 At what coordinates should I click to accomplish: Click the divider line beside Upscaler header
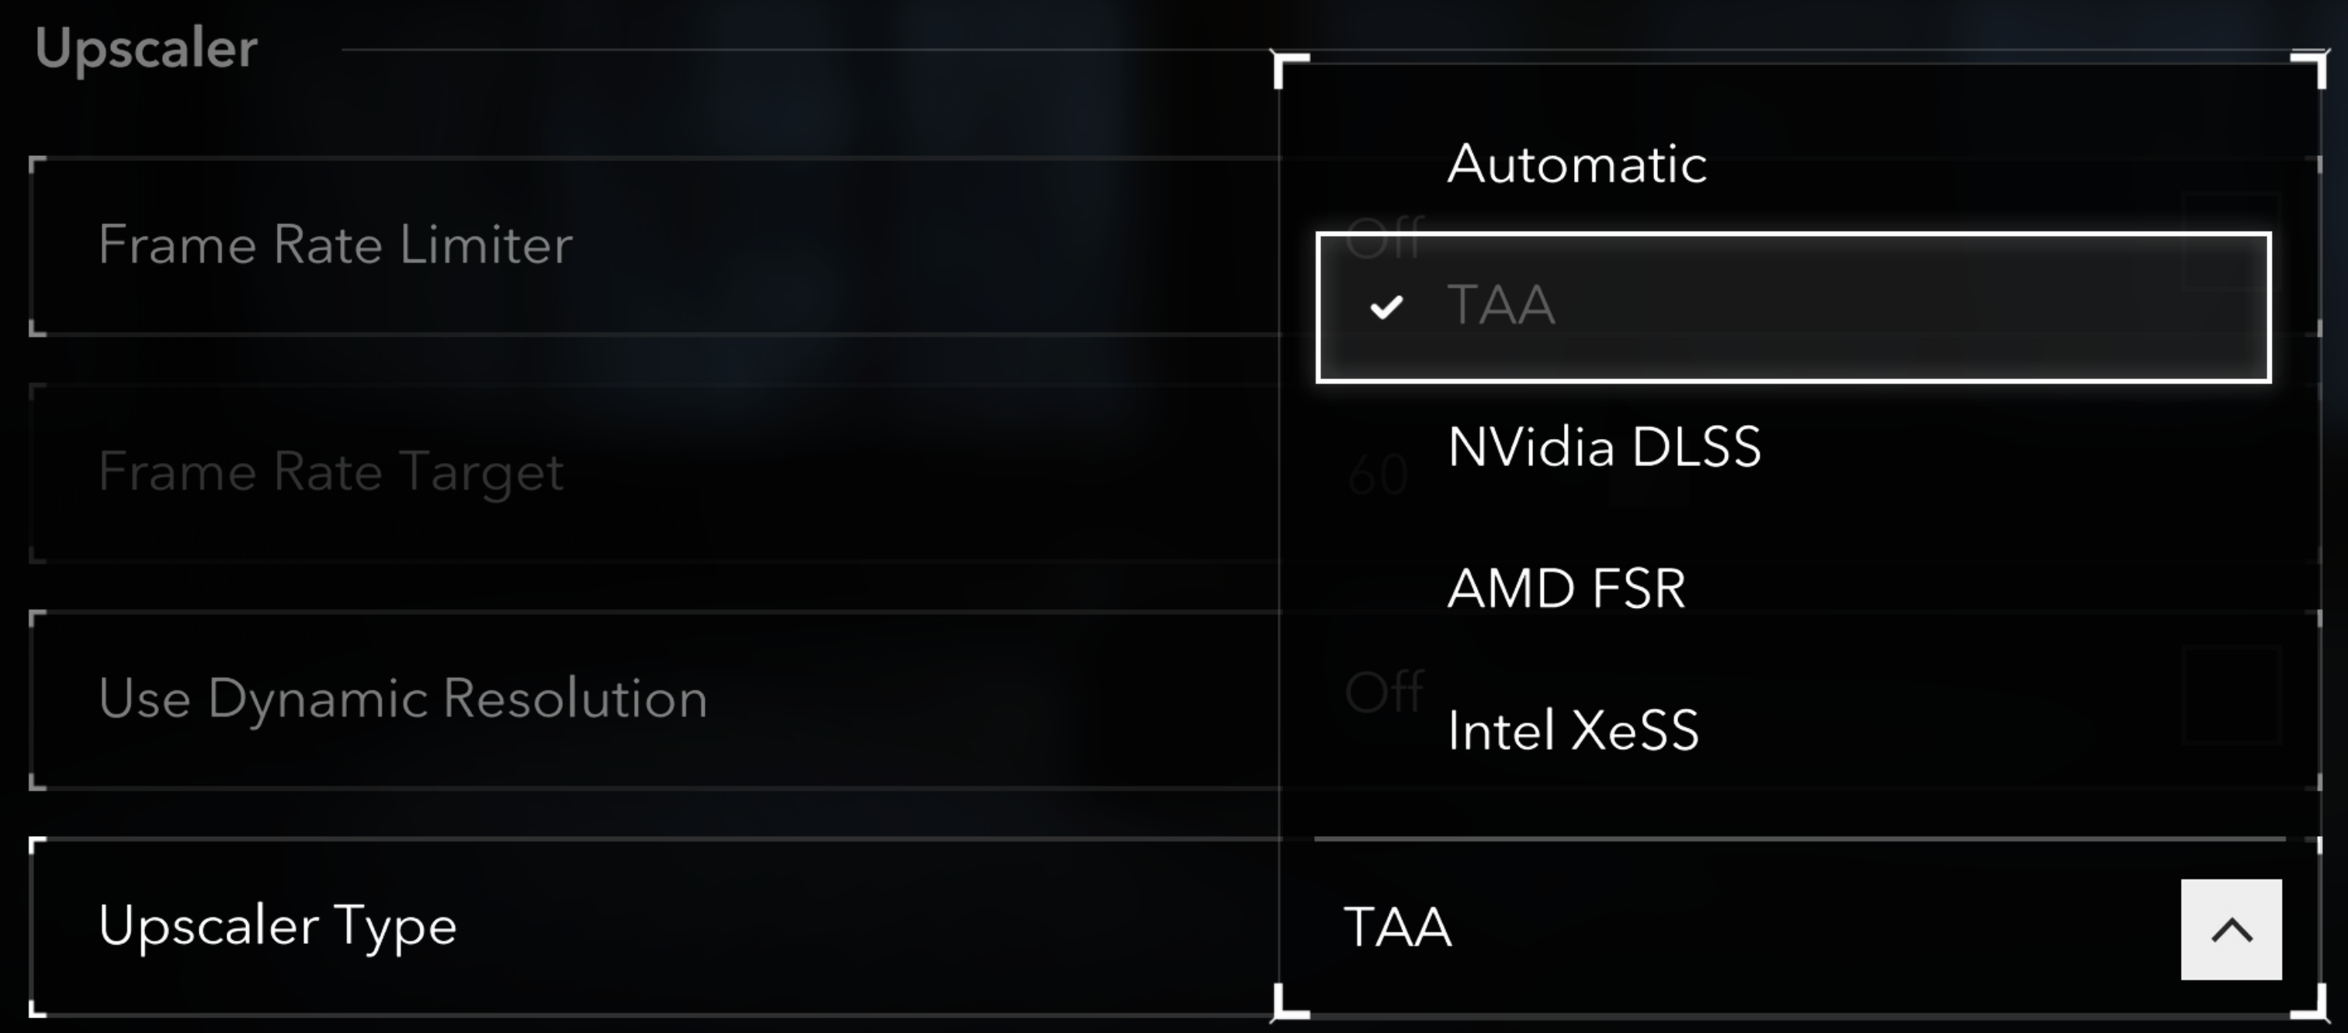(x=802, y=49)
